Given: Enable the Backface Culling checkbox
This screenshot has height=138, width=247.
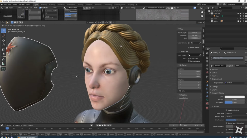Looking at the screenshot, I should click(226, 110).
